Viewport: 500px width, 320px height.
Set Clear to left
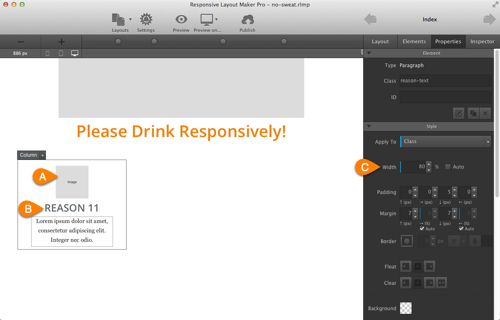406,283
